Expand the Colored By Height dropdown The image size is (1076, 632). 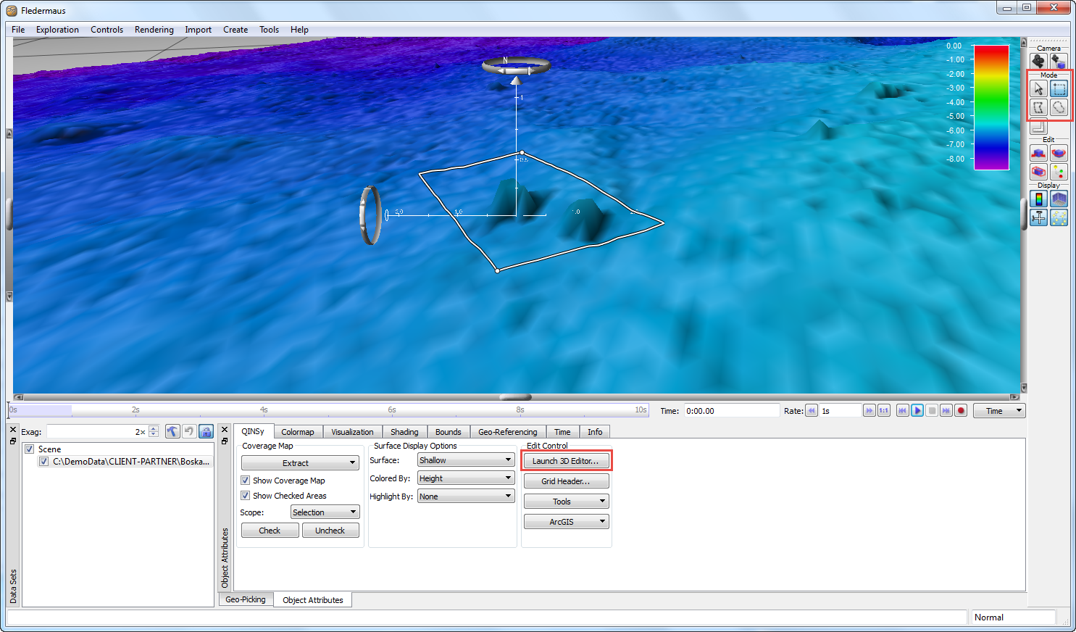coord(465,478)
